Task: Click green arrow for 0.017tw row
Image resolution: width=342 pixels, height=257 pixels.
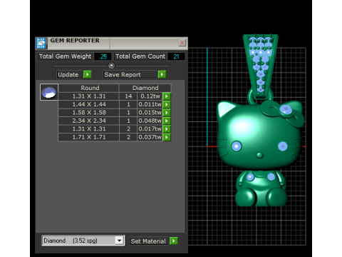Action: [167, 129]
